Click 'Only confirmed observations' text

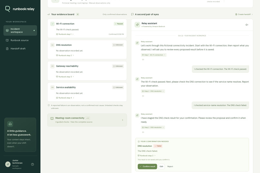click(115, 14)
